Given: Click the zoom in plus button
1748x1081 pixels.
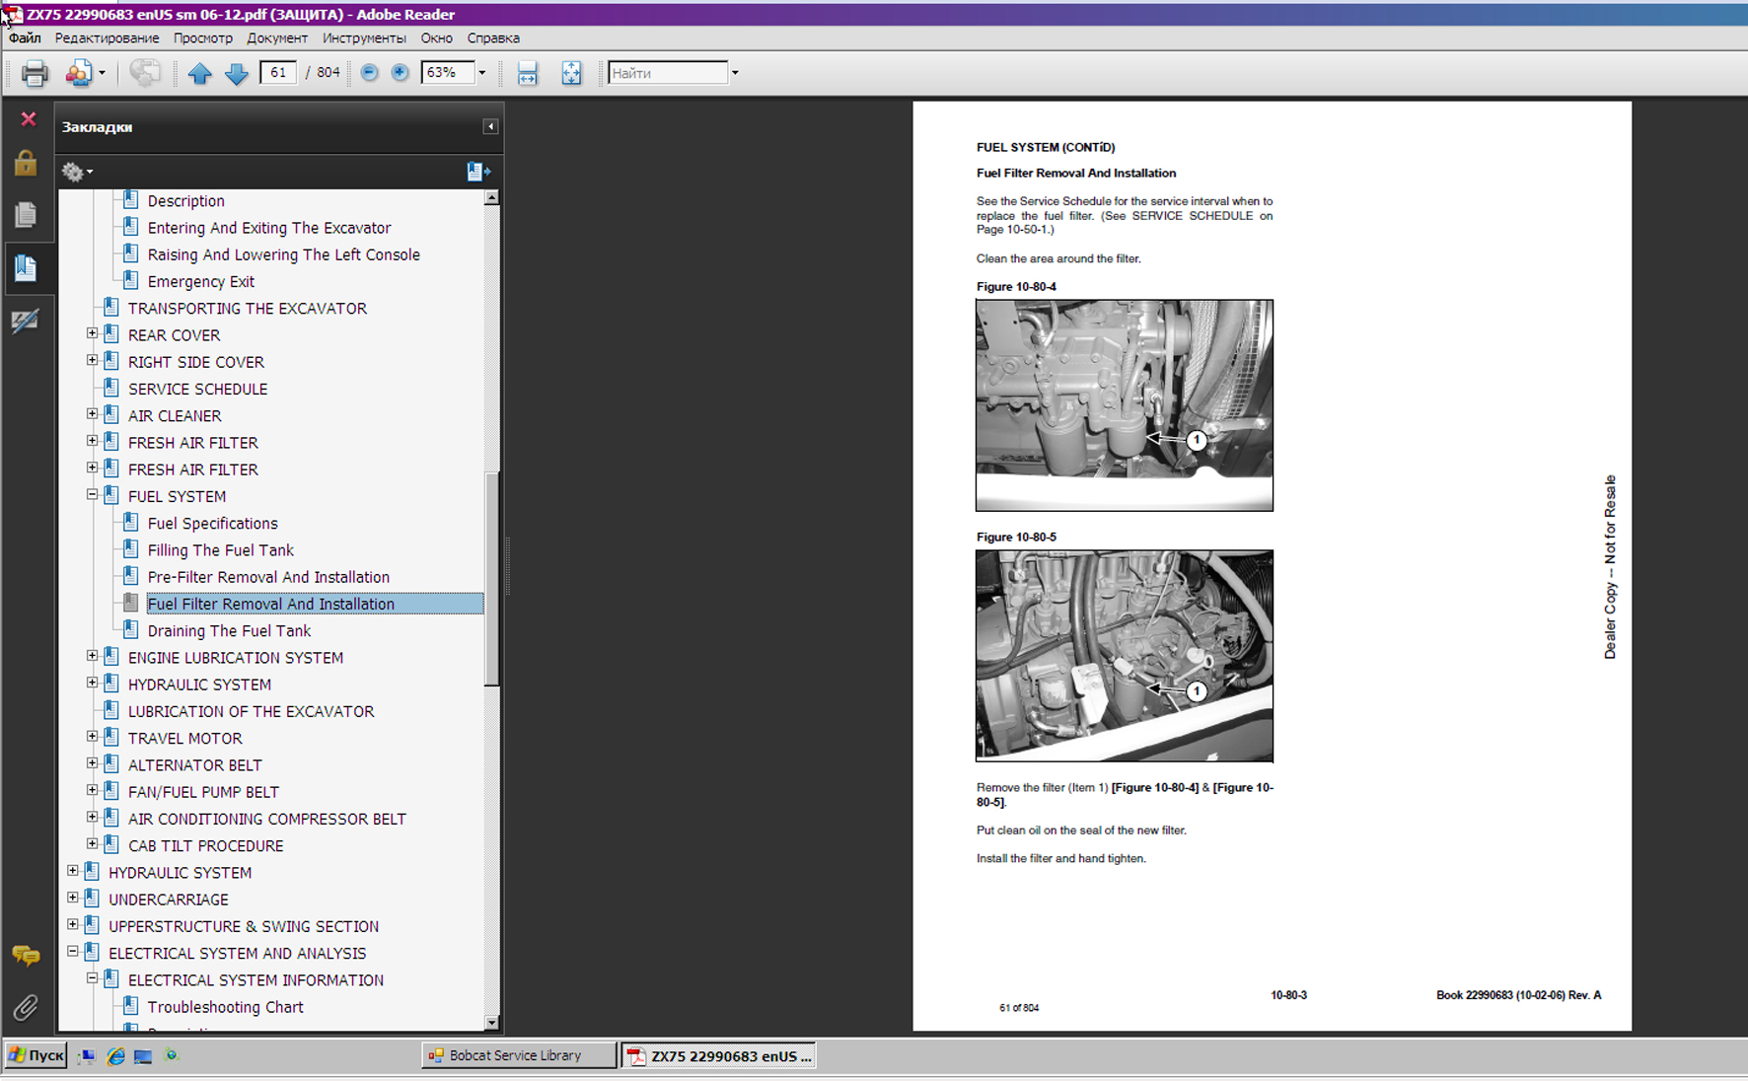Looking at the screenshot, I should (400, 73).
